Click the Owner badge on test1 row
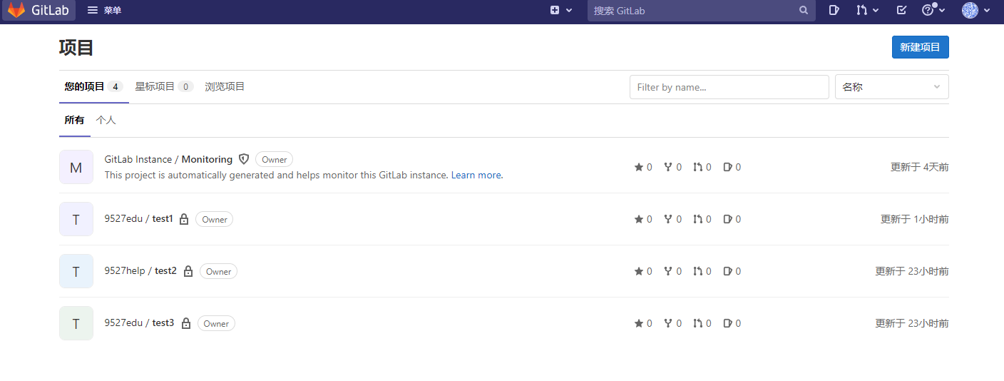The height and width of the screenshot is (381, 1004). click(214, 220)
